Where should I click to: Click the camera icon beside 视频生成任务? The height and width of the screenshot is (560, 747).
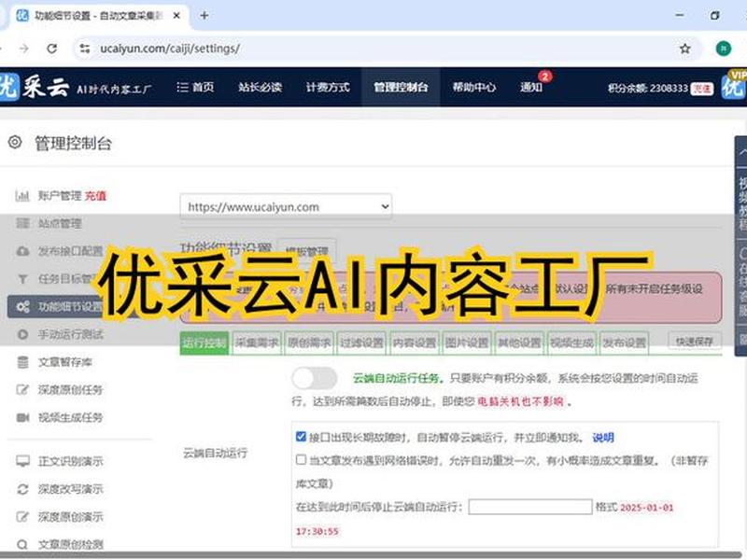coord(22,417)
